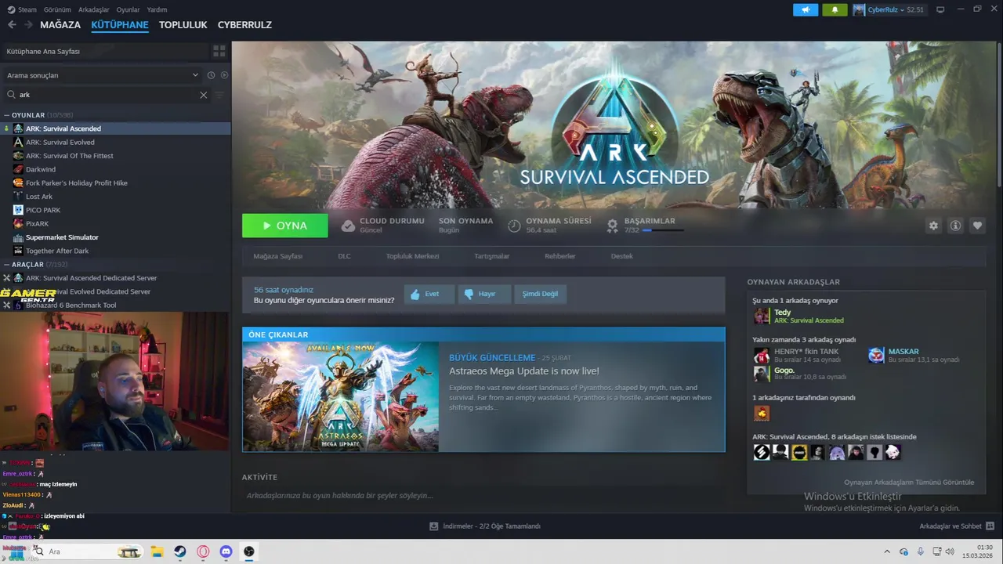Vote thumbs up Evet recommendation

pos(429,294)
